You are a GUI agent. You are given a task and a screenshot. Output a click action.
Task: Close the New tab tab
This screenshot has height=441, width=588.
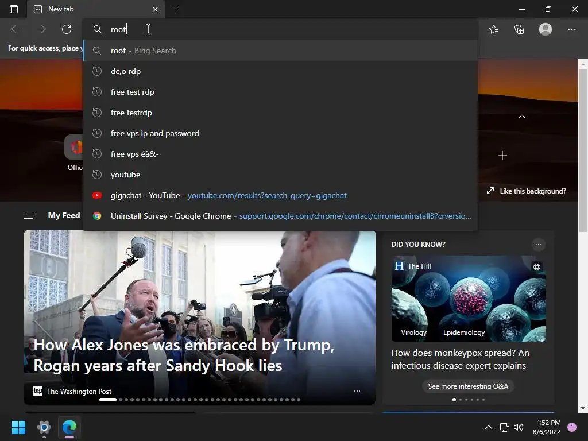point(155,9)
